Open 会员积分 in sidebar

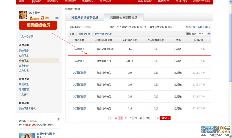(x=24, y=66)
